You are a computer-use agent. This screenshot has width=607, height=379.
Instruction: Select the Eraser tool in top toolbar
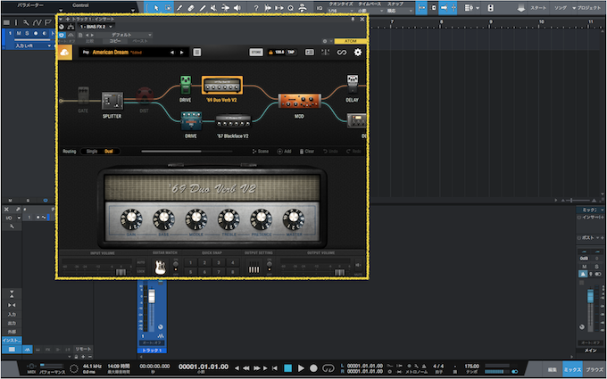point(191,8)
